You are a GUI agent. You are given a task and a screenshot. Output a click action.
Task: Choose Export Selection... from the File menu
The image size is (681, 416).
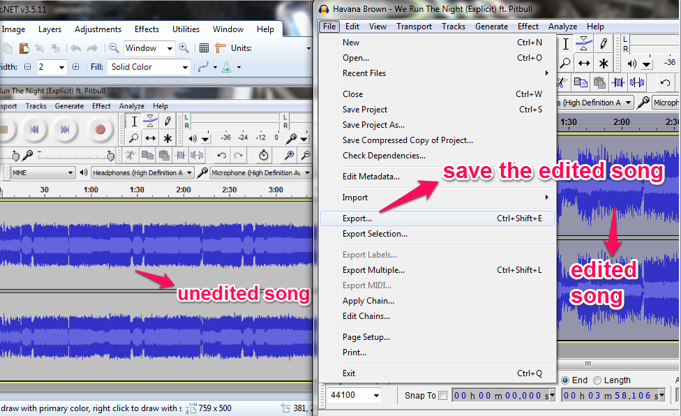point(437,234)
